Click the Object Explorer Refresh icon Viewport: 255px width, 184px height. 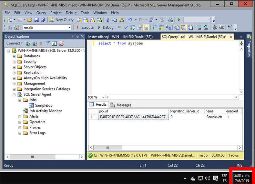(54, 43)
